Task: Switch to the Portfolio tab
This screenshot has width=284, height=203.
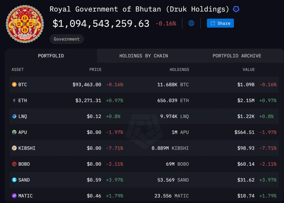Action: coord(51,56)
